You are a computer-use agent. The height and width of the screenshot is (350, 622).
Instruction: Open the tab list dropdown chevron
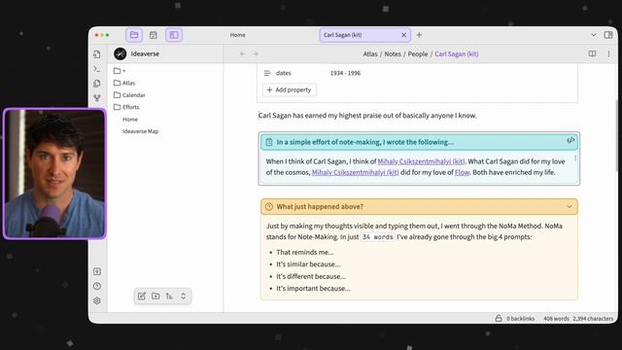tap(594, 35)
